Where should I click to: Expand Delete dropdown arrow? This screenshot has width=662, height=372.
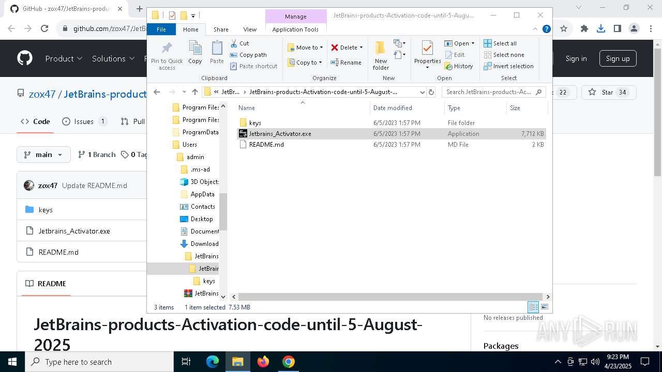[x=361, y=48]
